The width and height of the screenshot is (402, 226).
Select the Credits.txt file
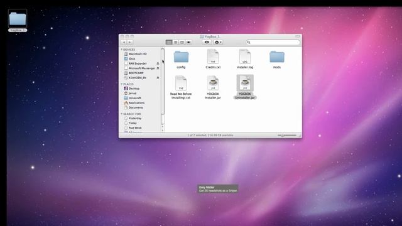pos(213,57)
